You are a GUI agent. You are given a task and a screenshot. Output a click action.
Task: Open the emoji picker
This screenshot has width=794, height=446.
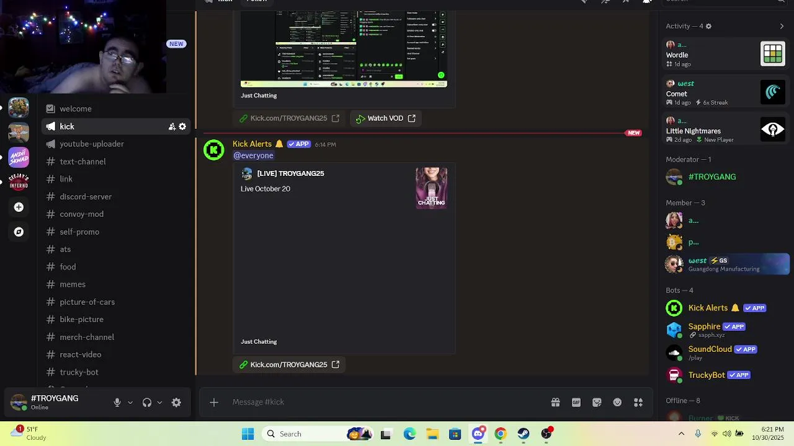[617, 403]
